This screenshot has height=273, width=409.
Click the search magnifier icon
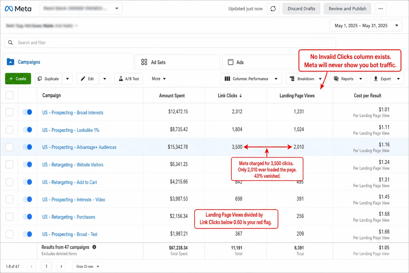pyautogui.click(x=10, y=43)
